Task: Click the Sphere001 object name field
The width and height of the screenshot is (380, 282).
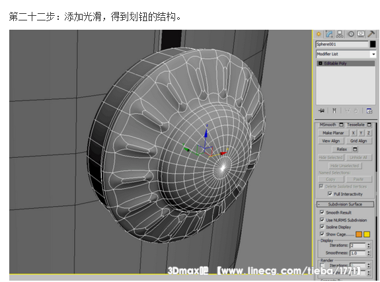Action: pos(342,44)
